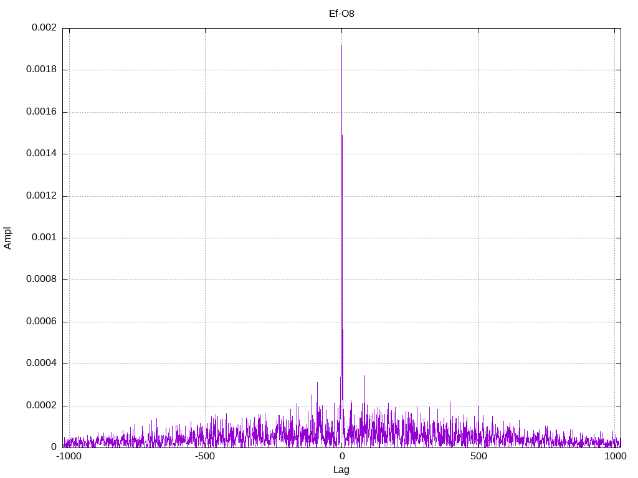Select the 0.0008 y-axis tick label
The image size is (638, 478).
pyautogui.click(x=41, y=279)
